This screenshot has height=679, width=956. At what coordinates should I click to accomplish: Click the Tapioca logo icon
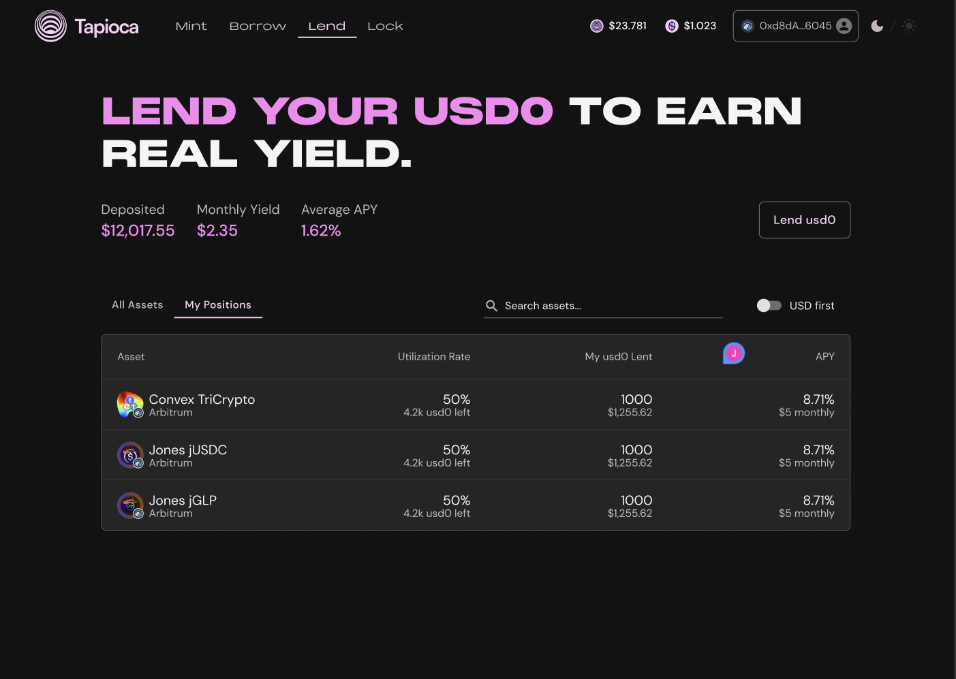point(50,26)
